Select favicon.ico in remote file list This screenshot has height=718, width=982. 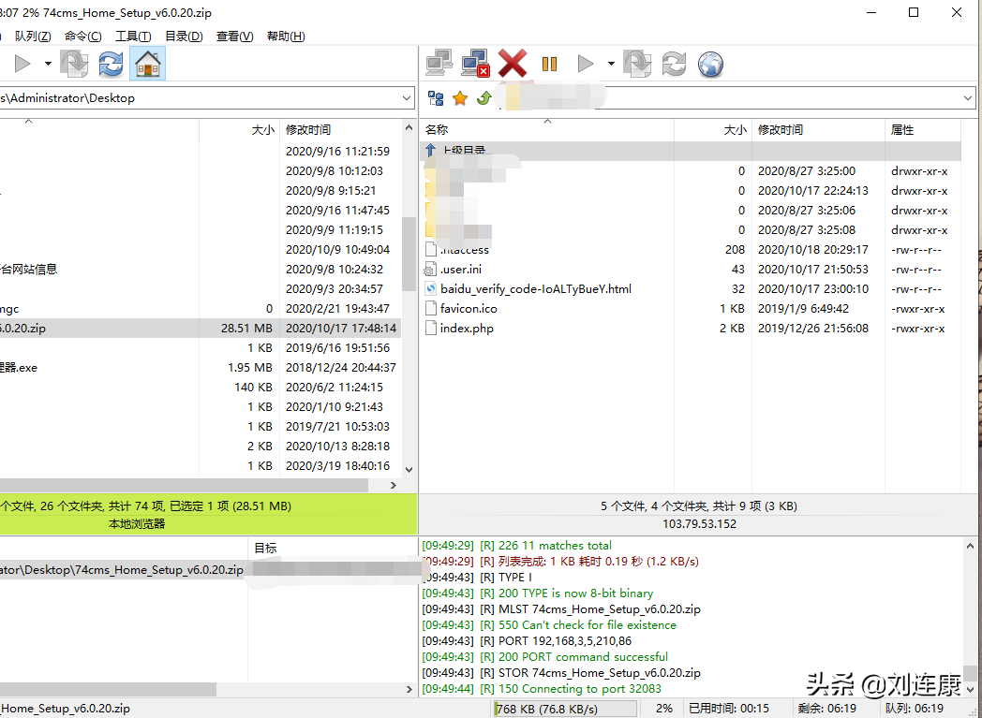469,309
